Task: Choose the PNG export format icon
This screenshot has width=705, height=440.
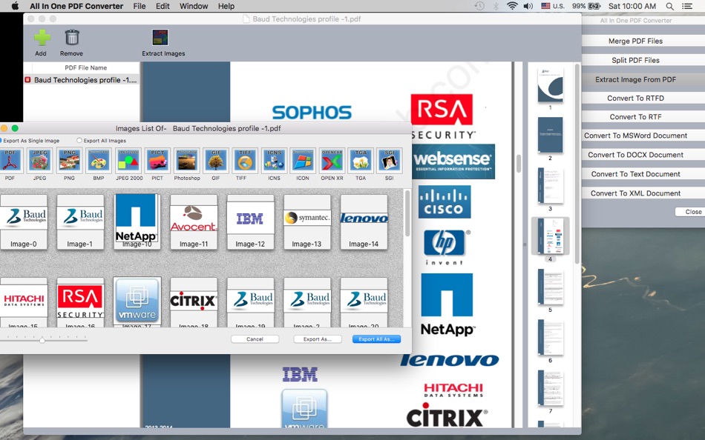Action: pyautogui.click(x=69, y=161)
